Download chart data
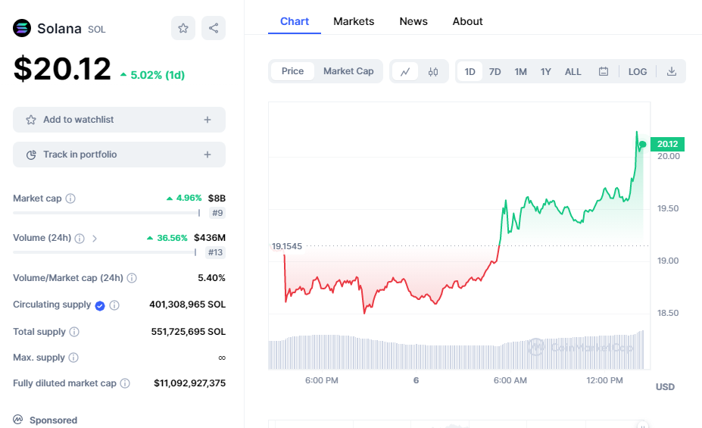The width and height of the screenshot is (702, 428). [672, 72]
